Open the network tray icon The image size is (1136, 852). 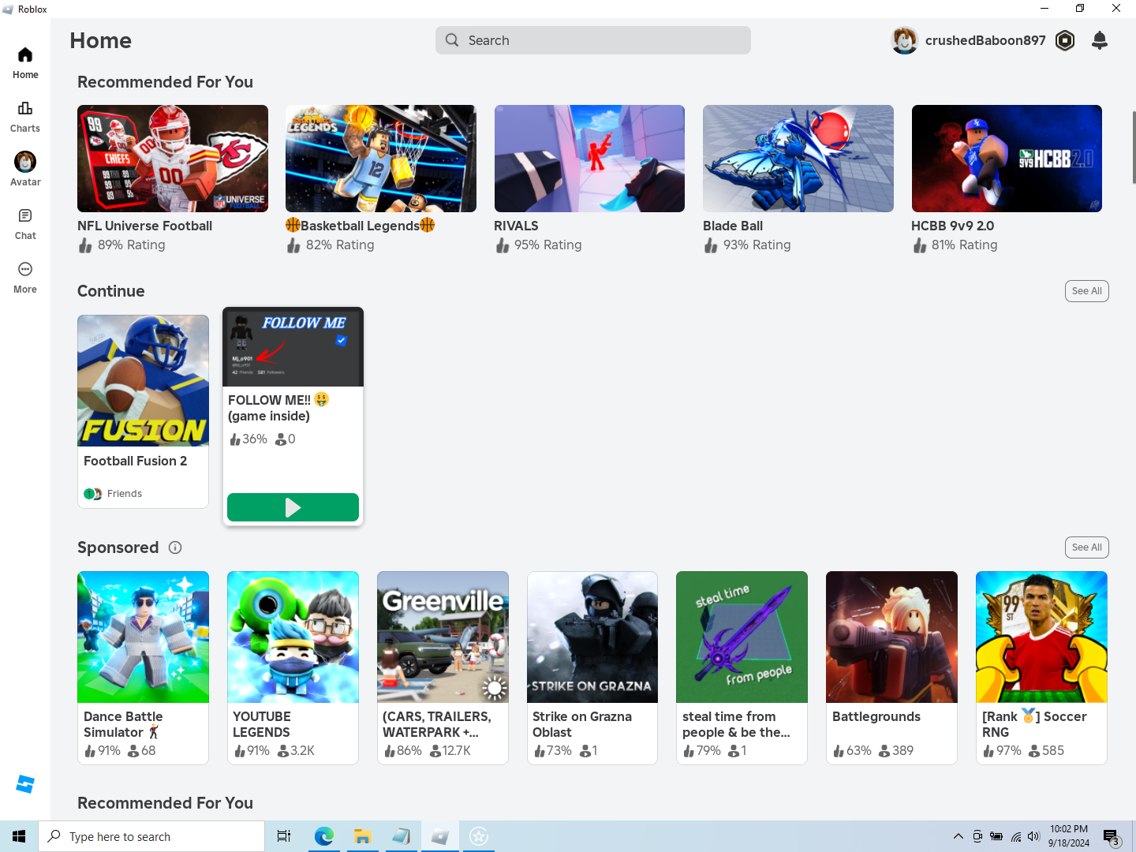point(1015,836)
